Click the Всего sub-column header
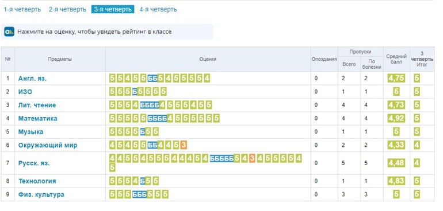443x211 pixels. [x=349, y=64]
